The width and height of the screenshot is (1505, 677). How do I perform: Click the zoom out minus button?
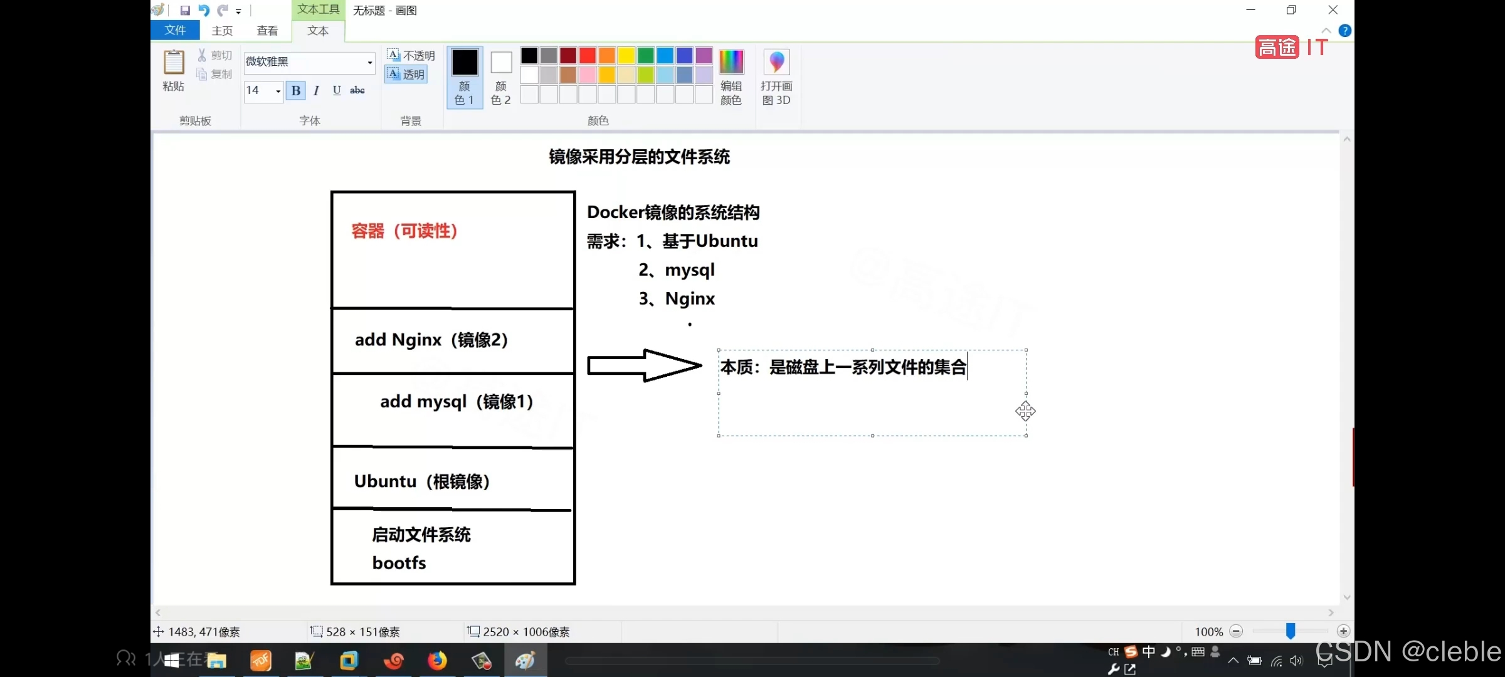[1236, 631]
